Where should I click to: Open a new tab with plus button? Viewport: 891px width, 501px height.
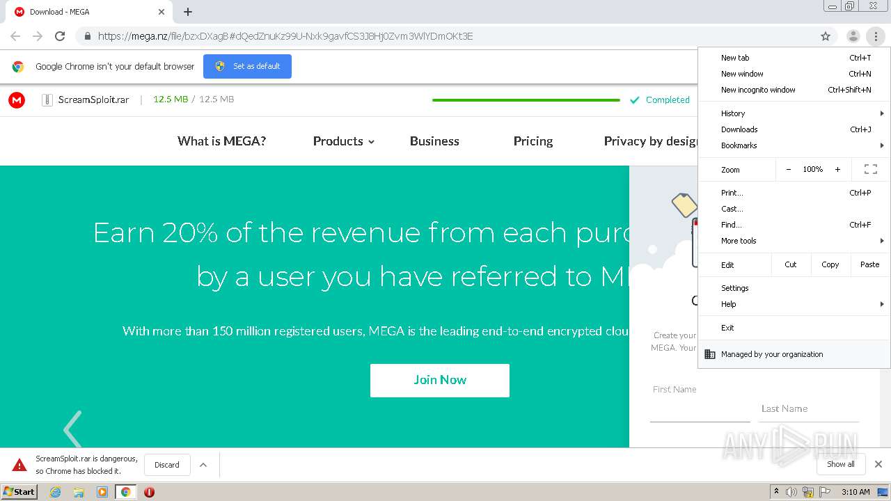click(188, 12)
